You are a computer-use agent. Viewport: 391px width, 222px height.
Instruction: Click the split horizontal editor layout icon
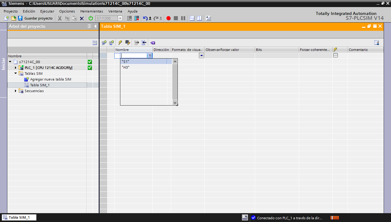pos(192,18)
